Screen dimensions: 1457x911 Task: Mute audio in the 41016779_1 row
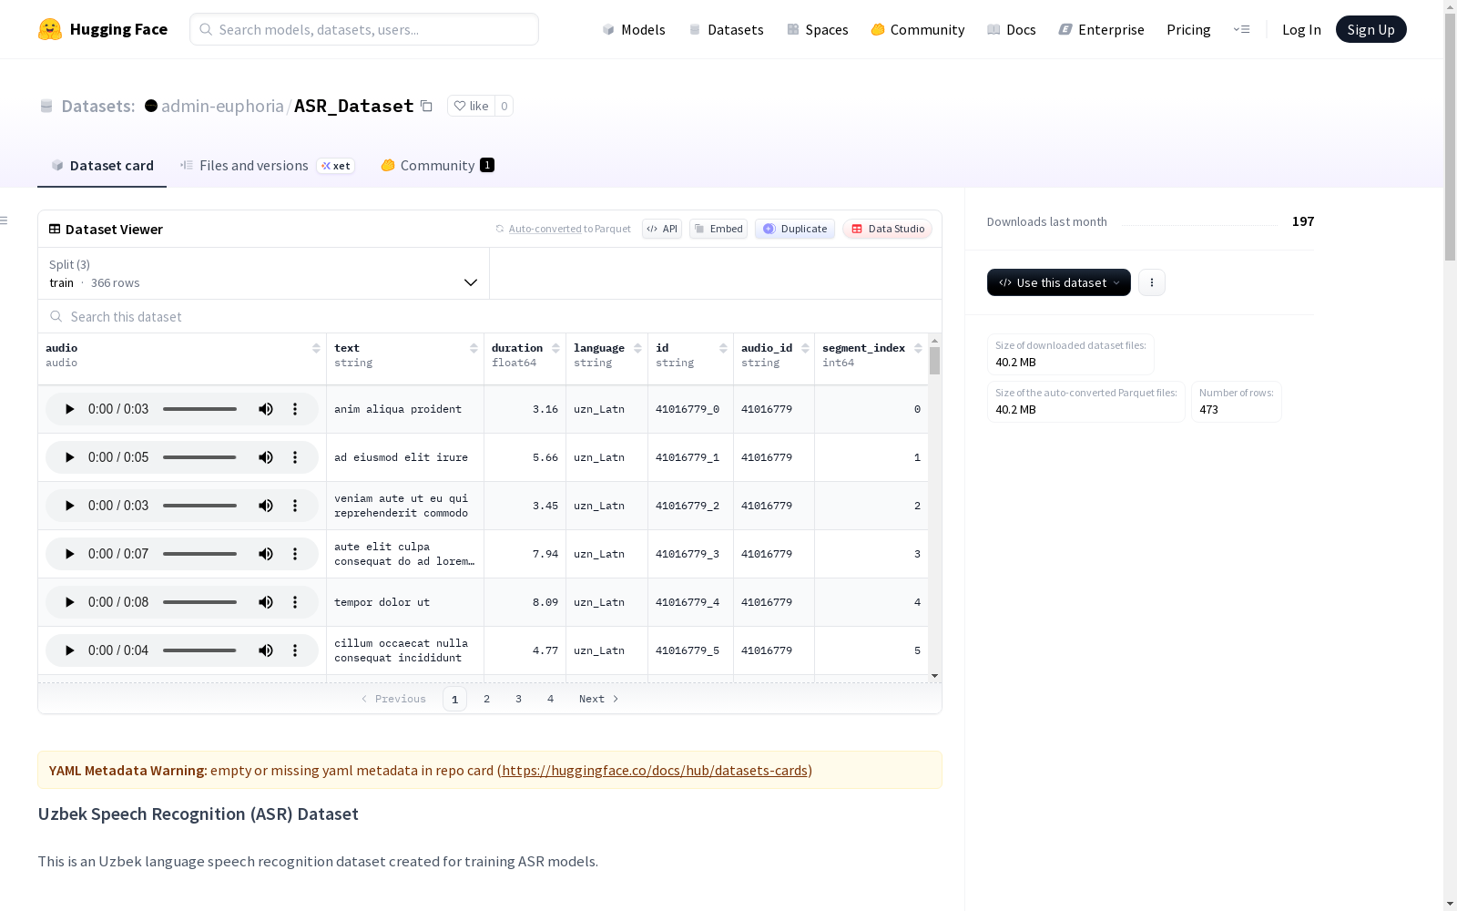tap(266, 457)
